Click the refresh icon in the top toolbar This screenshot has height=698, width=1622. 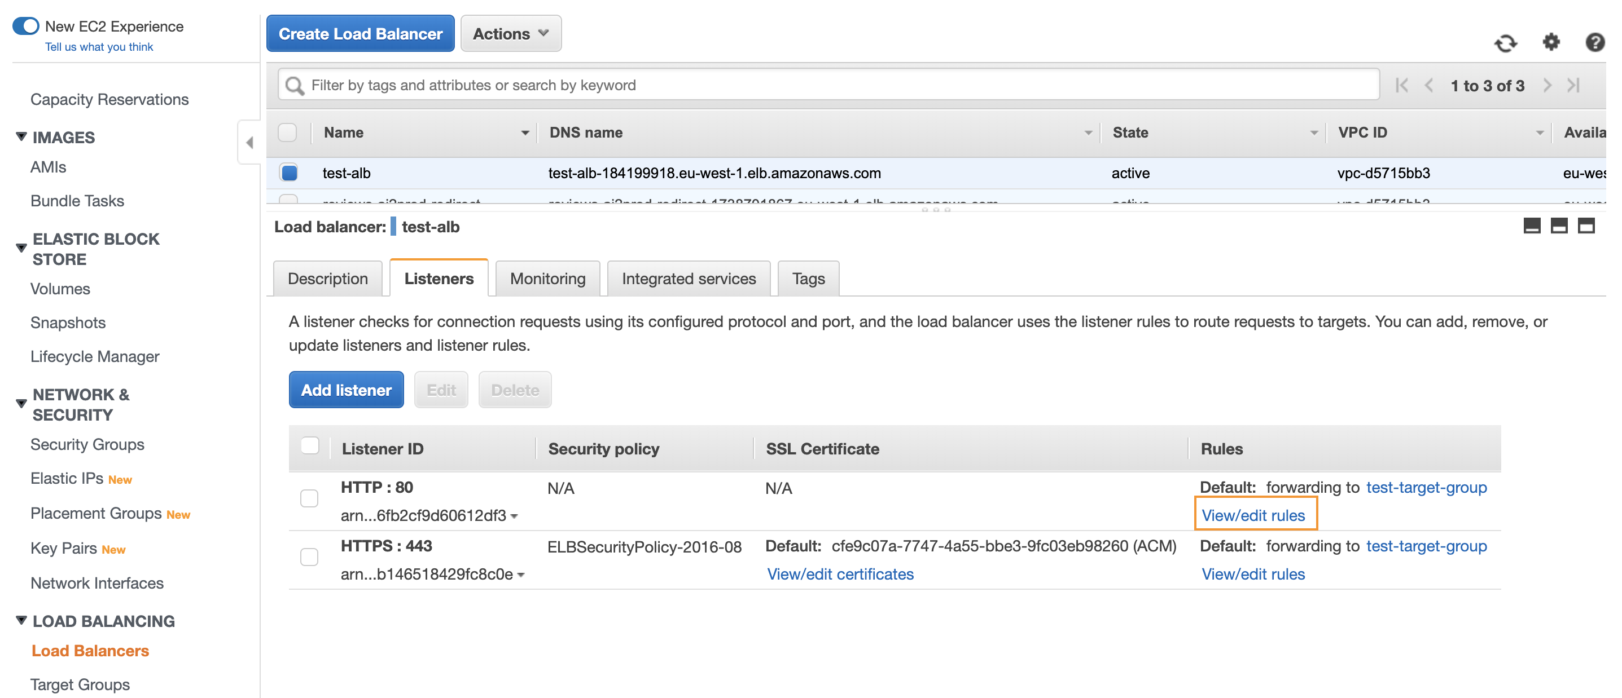1506,43
